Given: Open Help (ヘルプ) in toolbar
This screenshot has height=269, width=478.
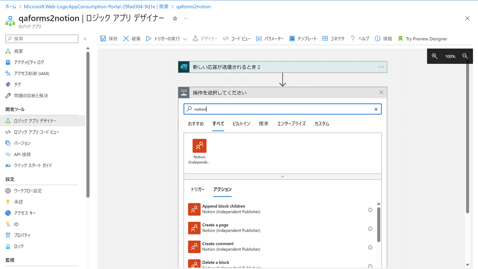Looking at the screenshot, I should tap(359, 39).
